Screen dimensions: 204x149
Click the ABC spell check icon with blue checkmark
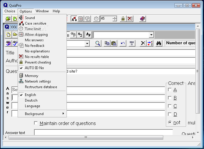tap(15, 43)
